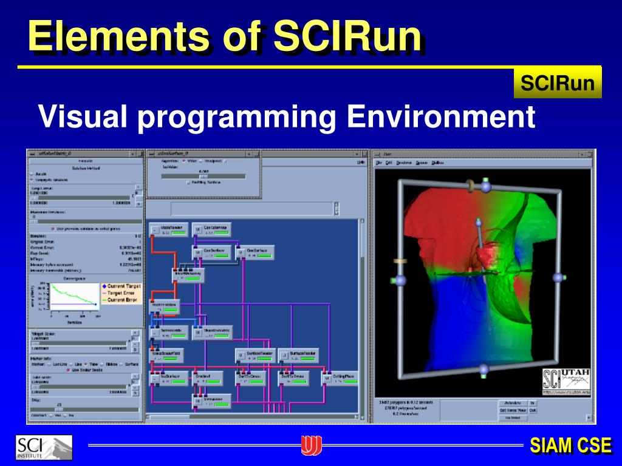Image resolution: width=622 pixels, height=466 pixels.
Task: Click the Target Error legend entry
Action: coord(118,293)
